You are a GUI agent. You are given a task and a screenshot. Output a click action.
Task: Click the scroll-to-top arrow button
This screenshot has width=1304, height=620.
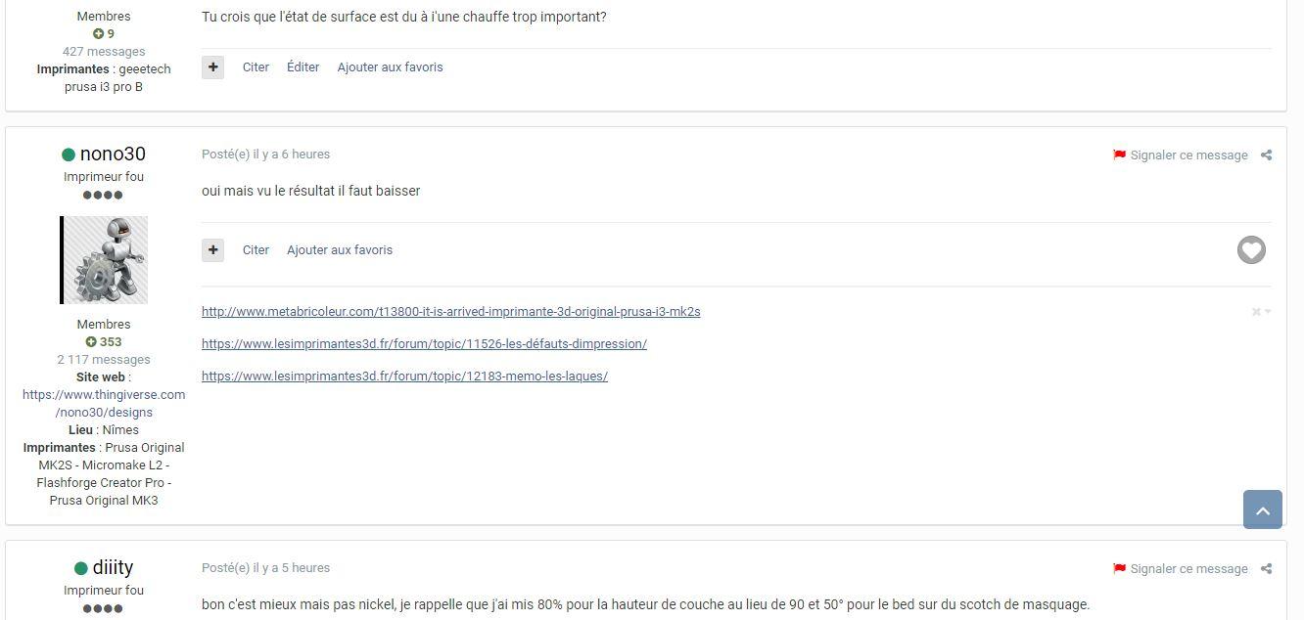pyautogui.click(x=1263, y=509)
